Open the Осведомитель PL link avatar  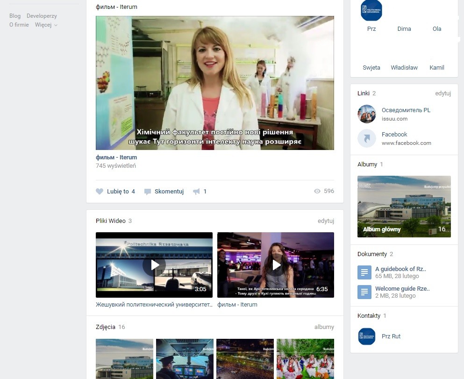pos(367,114)
